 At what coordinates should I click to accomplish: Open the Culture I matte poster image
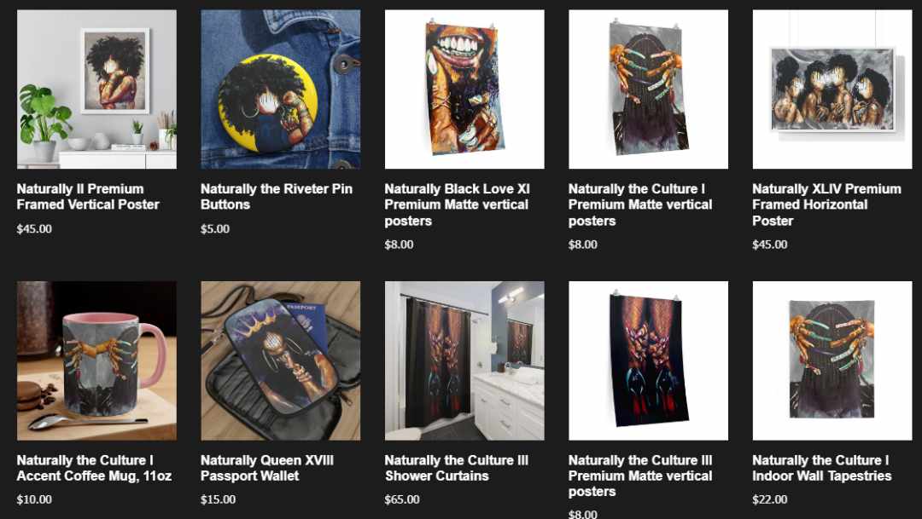click(648, 89)
